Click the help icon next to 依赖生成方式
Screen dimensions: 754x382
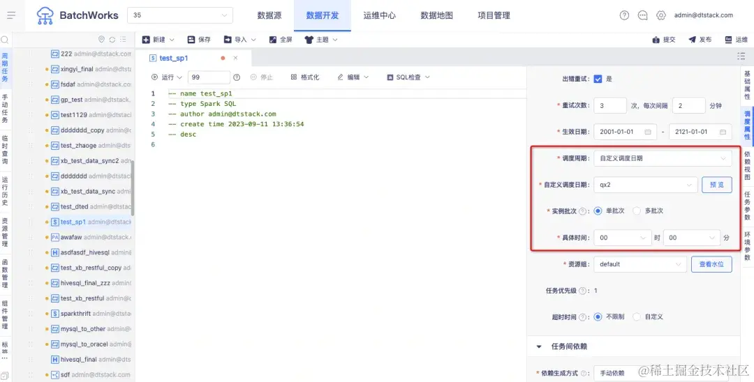(584, 374)
